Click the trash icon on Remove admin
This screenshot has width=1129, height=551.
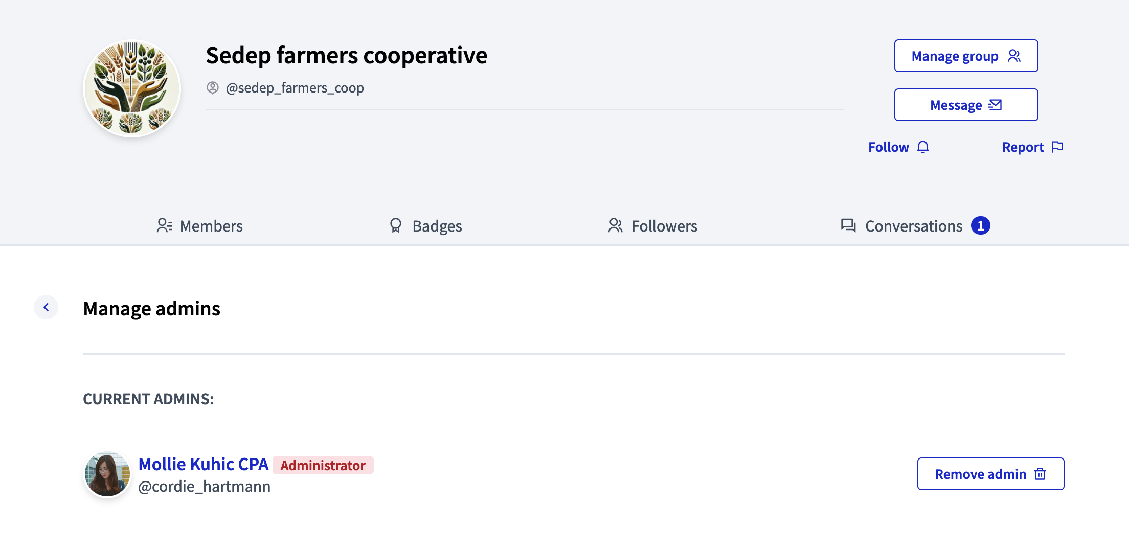tap(1040, 474)
